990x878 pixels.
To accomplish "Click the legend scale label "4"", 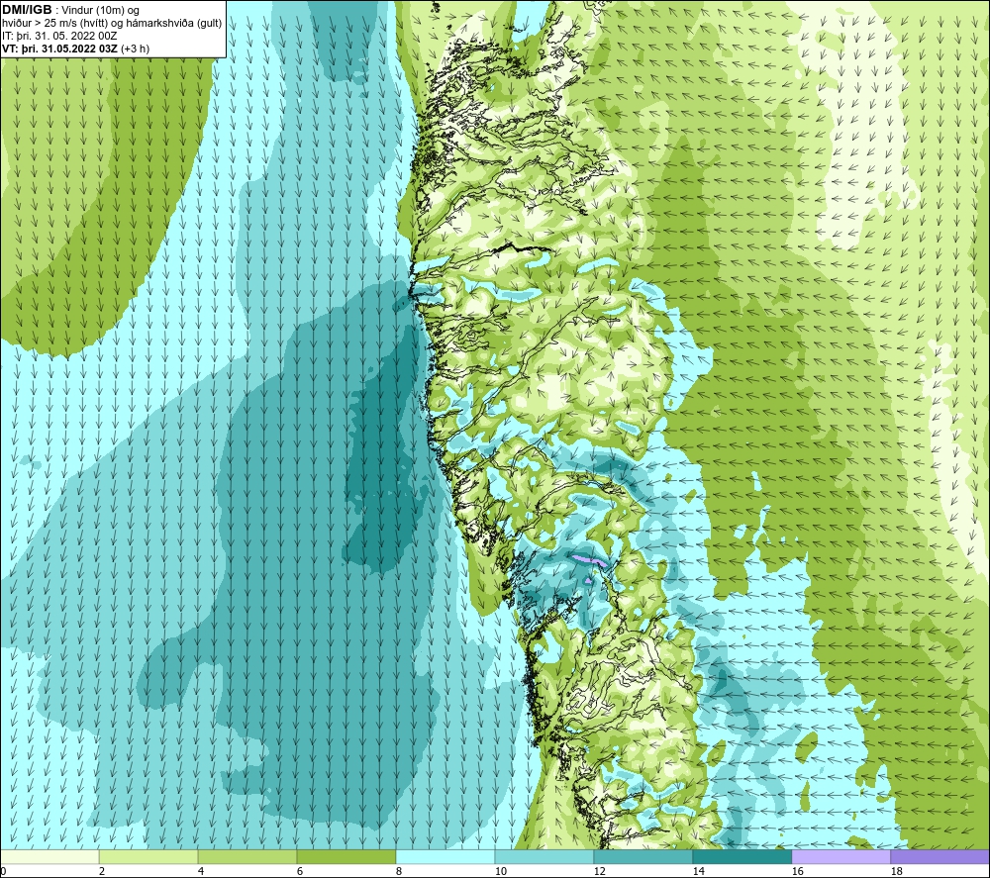I will [x=201, y=872].
